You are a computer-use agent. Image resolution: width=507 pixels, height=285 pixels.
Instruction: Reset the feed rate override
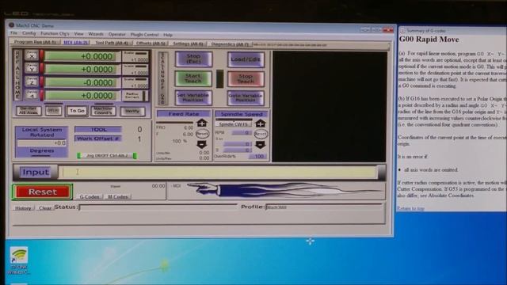point(202,134)
